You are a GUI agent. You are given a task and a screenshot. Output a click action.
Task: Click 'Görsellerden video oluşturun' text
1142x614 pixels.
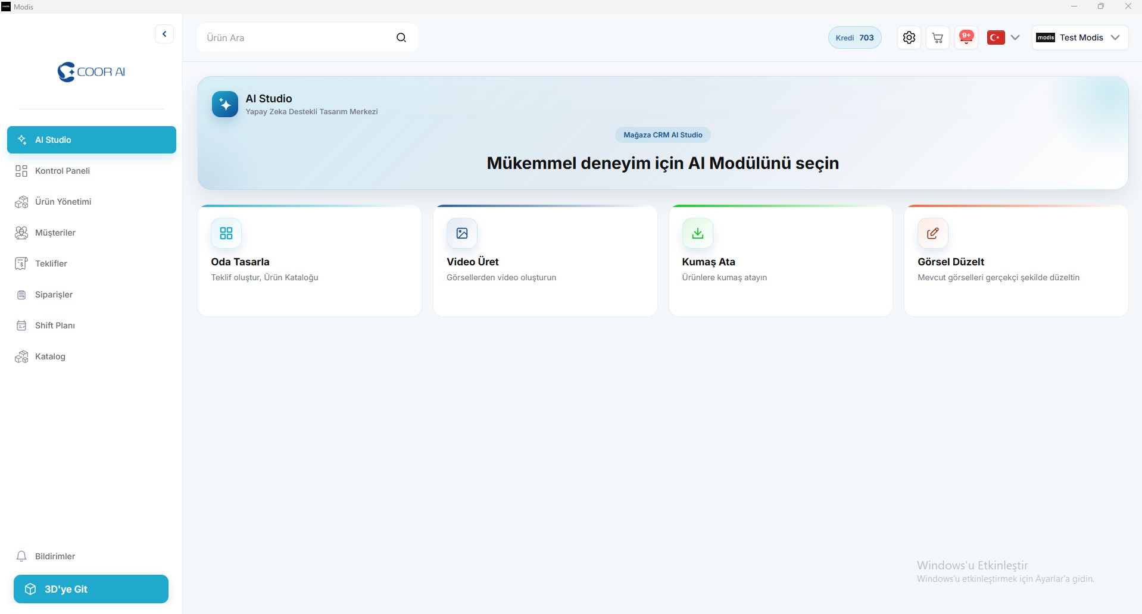(x=501, y=277)
